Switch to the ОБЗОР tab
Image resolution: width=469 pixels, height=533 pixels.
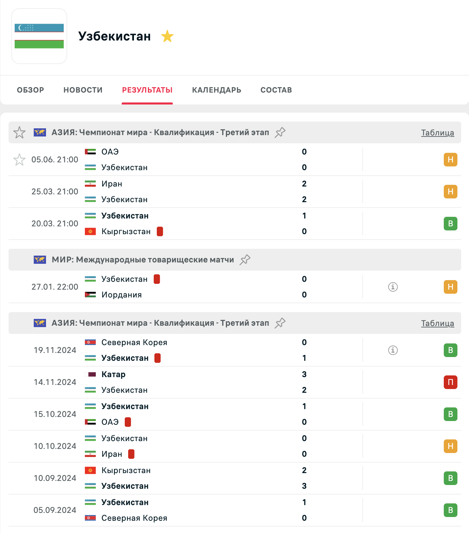coord(31,90)
